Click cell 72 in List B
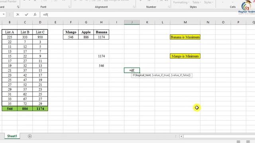Viewport: 255px width, 143px height. tap(25, 104)
